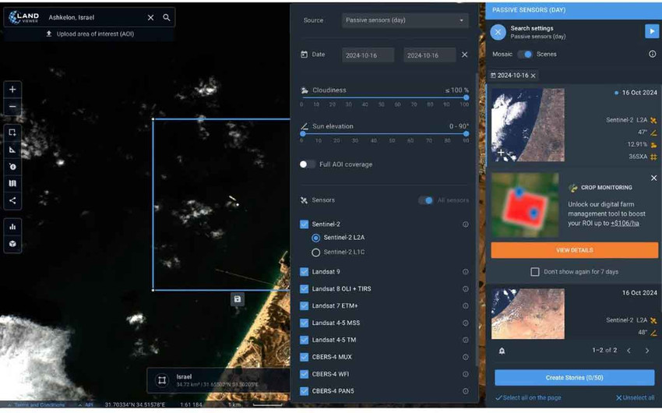662x413 pixels.
Task: Go to next results page arrow
Action: coord(646,351)
